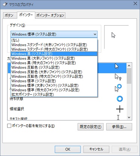Confirm with the OK button
The width and height of the screenshot is (140, 156).
click(68, 149)
